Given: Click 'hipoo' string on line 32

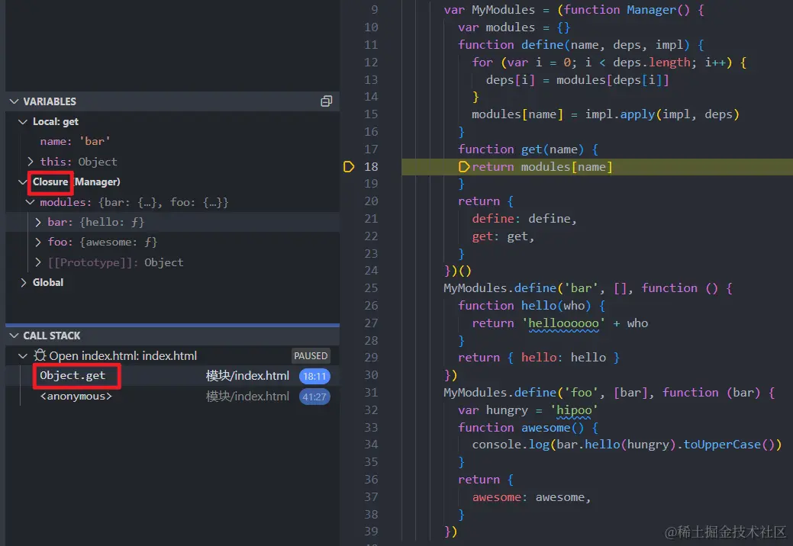Looking at the screenshot, I should tap(574, 410).
